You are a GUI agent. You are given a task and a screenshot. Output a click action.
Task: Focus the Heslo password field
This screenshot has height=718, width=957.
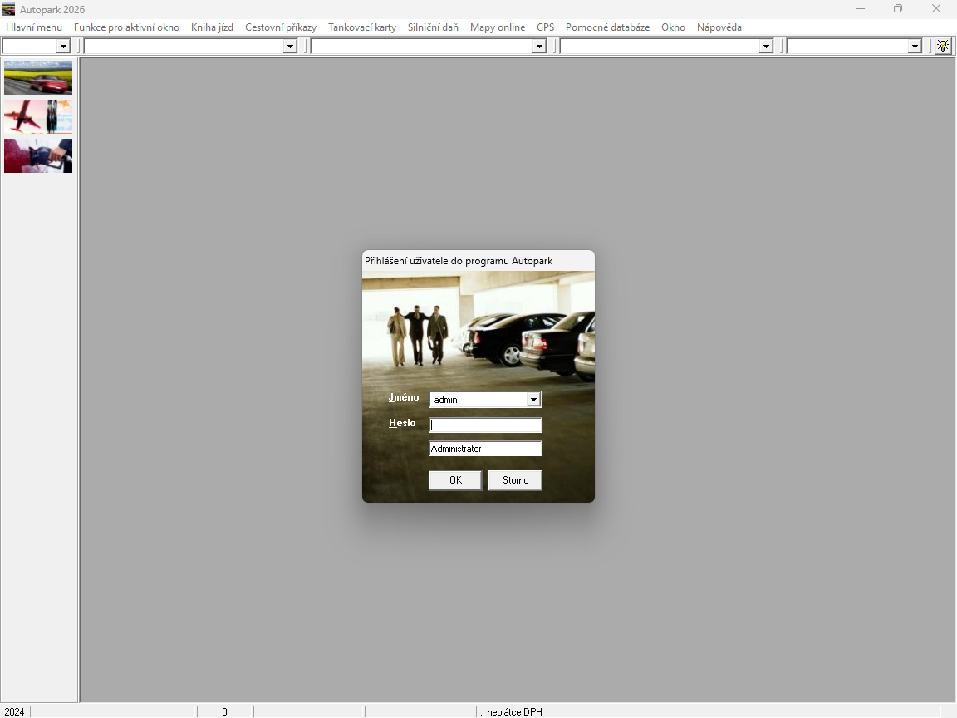[485, 425]
